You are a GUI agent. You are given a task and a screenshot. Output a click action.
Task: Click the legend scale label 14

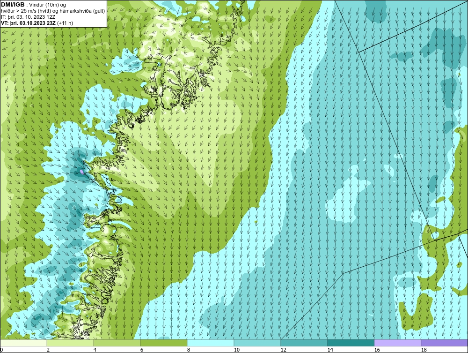coord(330,350)
